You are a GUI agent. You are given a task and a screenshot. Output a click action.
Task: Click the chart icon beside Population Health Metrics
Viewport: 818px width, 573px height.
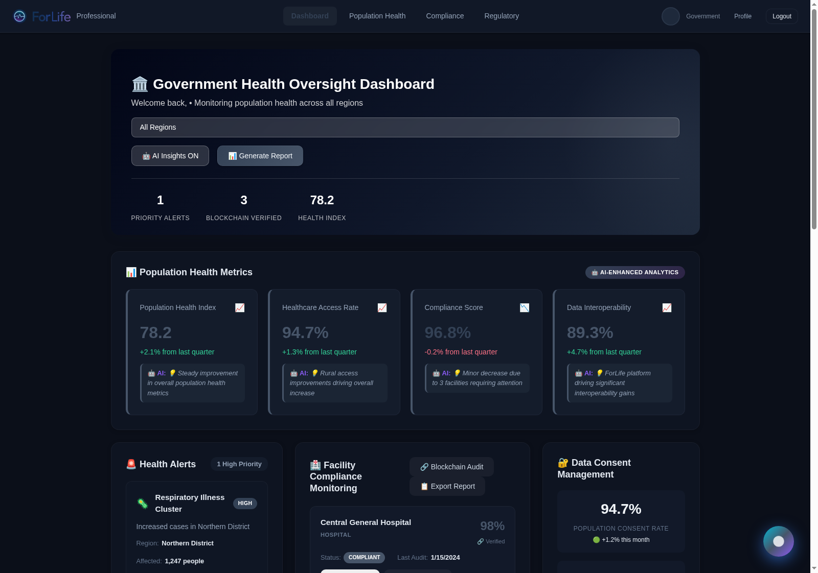pyautogui.click(x=131, y=272)
